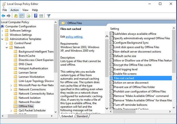Click the folder icon next to Lanman Server
This screenshot has width=177, height=124.
[15, 72]
